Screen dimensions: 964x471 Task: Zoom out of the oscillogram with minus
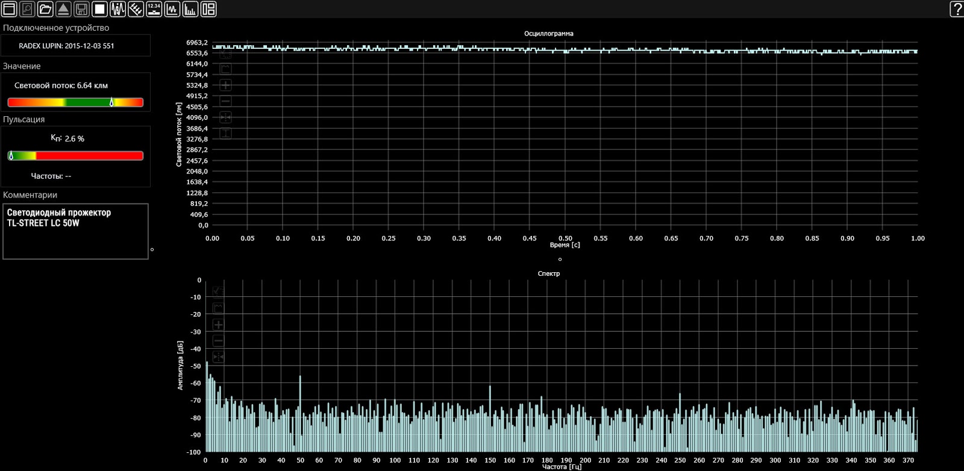[225, 101]
